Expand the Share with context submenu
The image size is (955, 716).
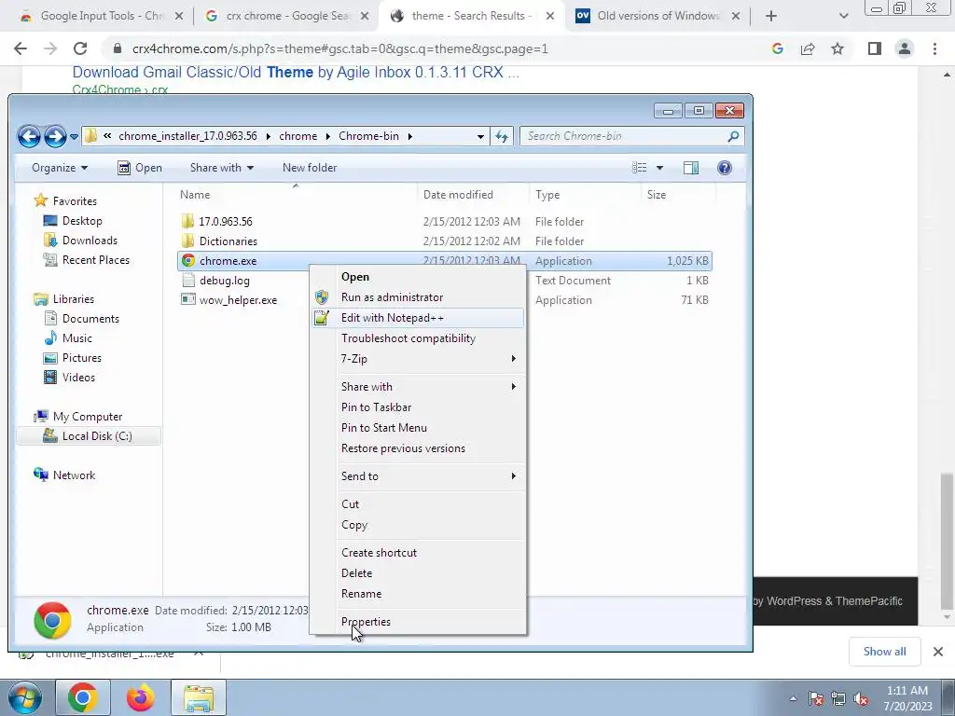click(417, 387)
